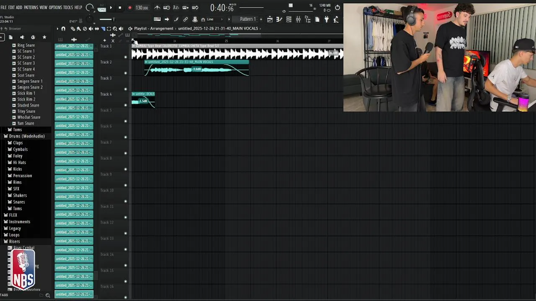536x301 pixels.
Task: Open the Playlist options arrow menu
Action: [x=58, y=28]
